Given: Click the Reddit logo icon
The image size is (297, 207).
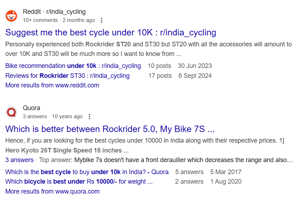Looking at the screenshot, I should (11, 16).
